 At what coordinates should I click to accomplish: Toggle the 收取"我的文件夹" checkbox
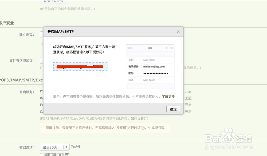pyautogui.click(x=42, y=154)
